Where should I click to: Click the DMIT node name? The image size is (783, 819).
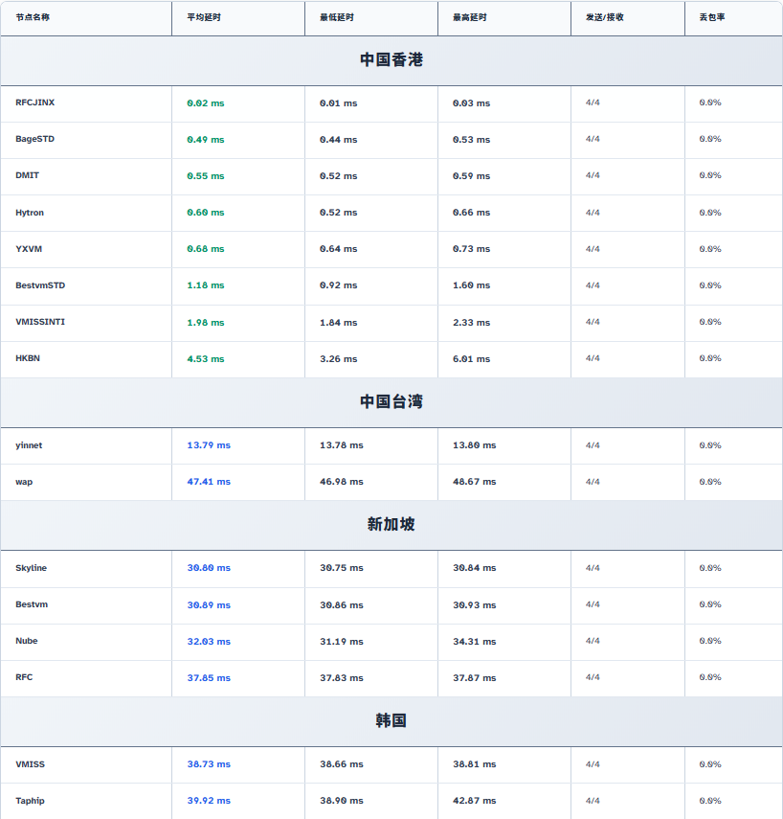28,175
